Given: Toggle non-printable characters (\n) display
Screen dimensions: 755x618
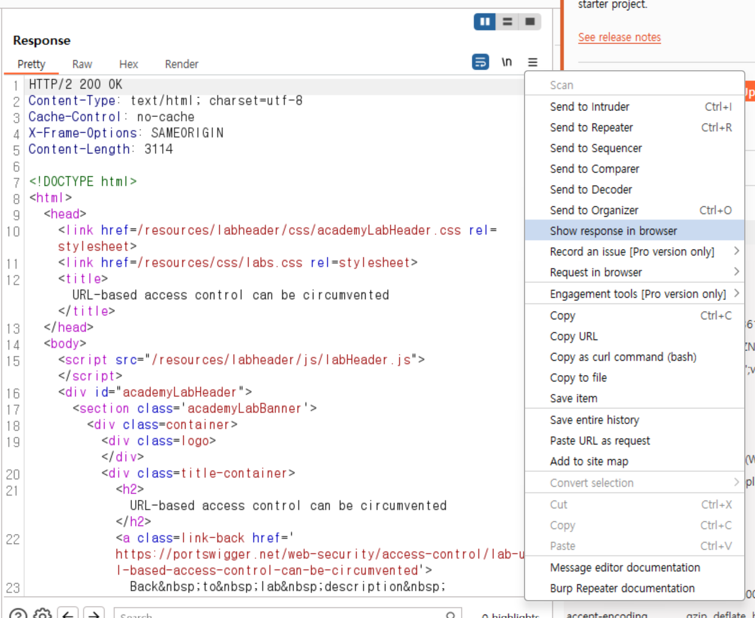Looking at the screenshot, I should [507, 62].
